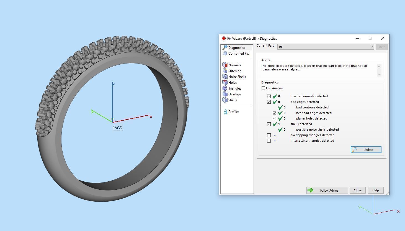Select the Combined Fix icon
The image size is (405, 231).
(x=225, y=54)
